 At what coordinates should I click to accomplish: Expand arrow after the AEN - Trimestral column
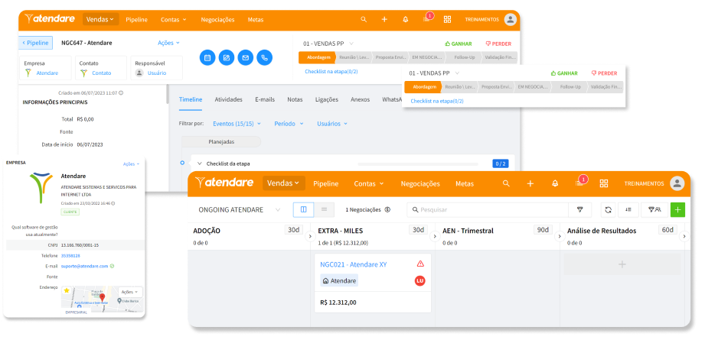(560, 236)
